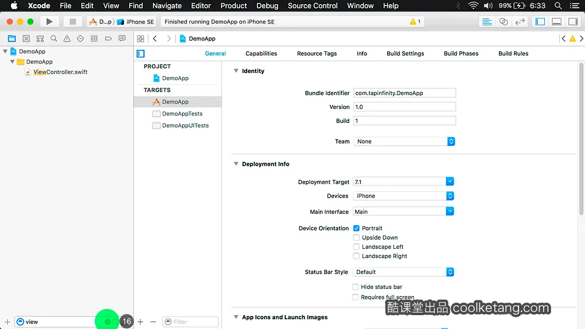The width and height of the screenshot is (585, 329).
Task: Switch to the Standard editor
Action: tap(487, 22)
